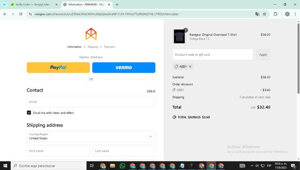Go back to previous page
The image size is (300, 170).
pyautogui.click(x=5, y=14)
